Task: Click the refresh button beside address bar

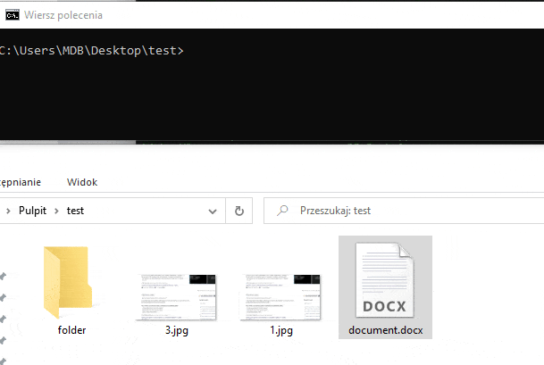Action: (x=239, y=212)
